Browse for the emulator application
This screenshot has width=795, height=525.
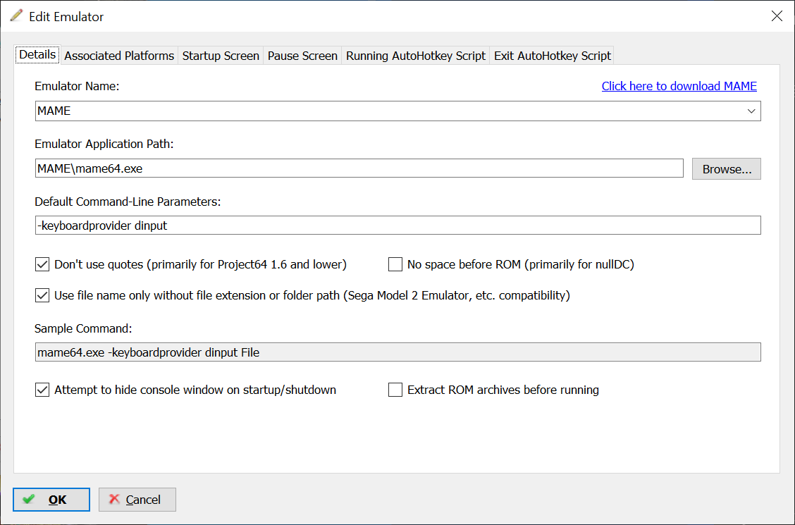pyautogui.click(x=726, y=168)
